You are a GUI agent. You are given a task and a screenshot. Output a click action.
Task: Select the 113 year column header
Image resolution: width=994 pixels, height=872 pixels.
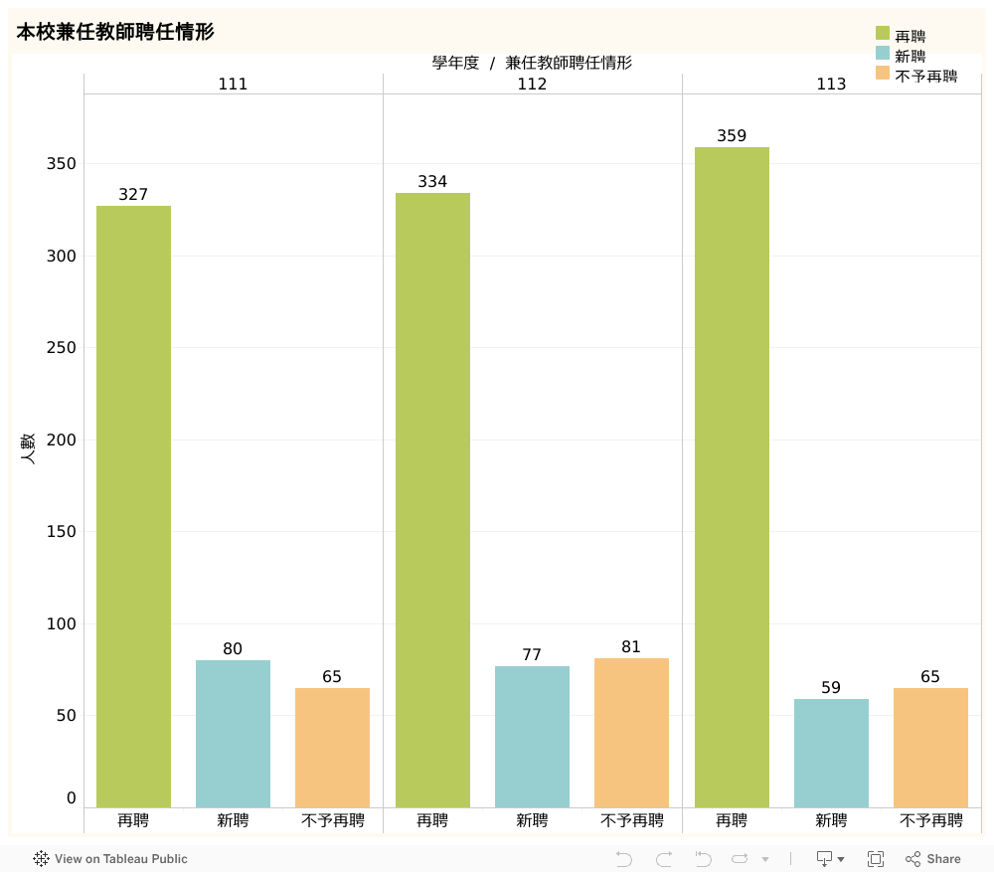coord(832,85)
